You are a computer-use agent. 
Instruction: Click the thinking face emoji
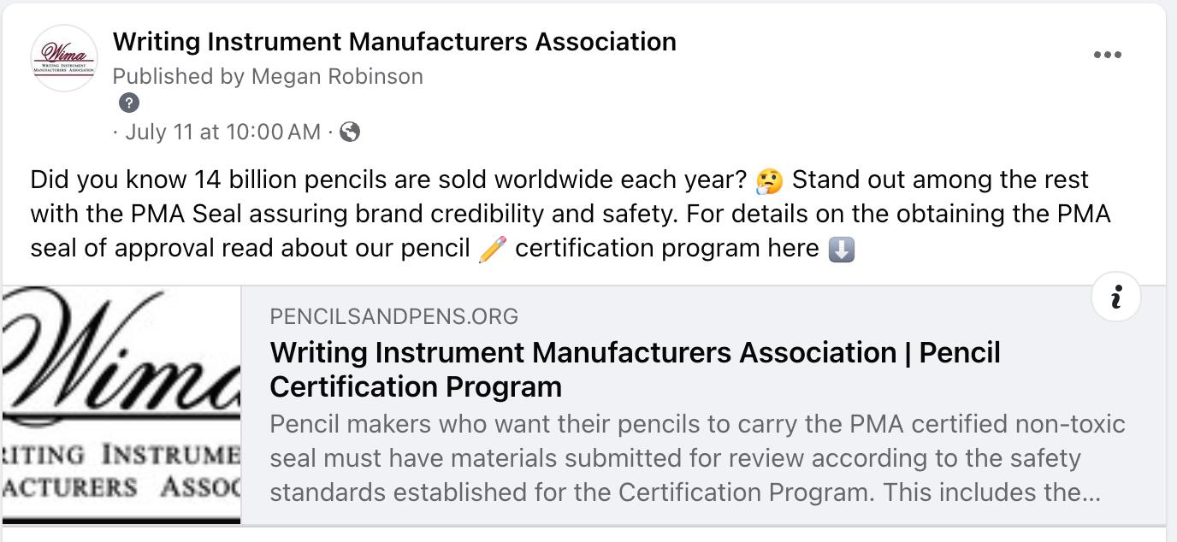769,181
